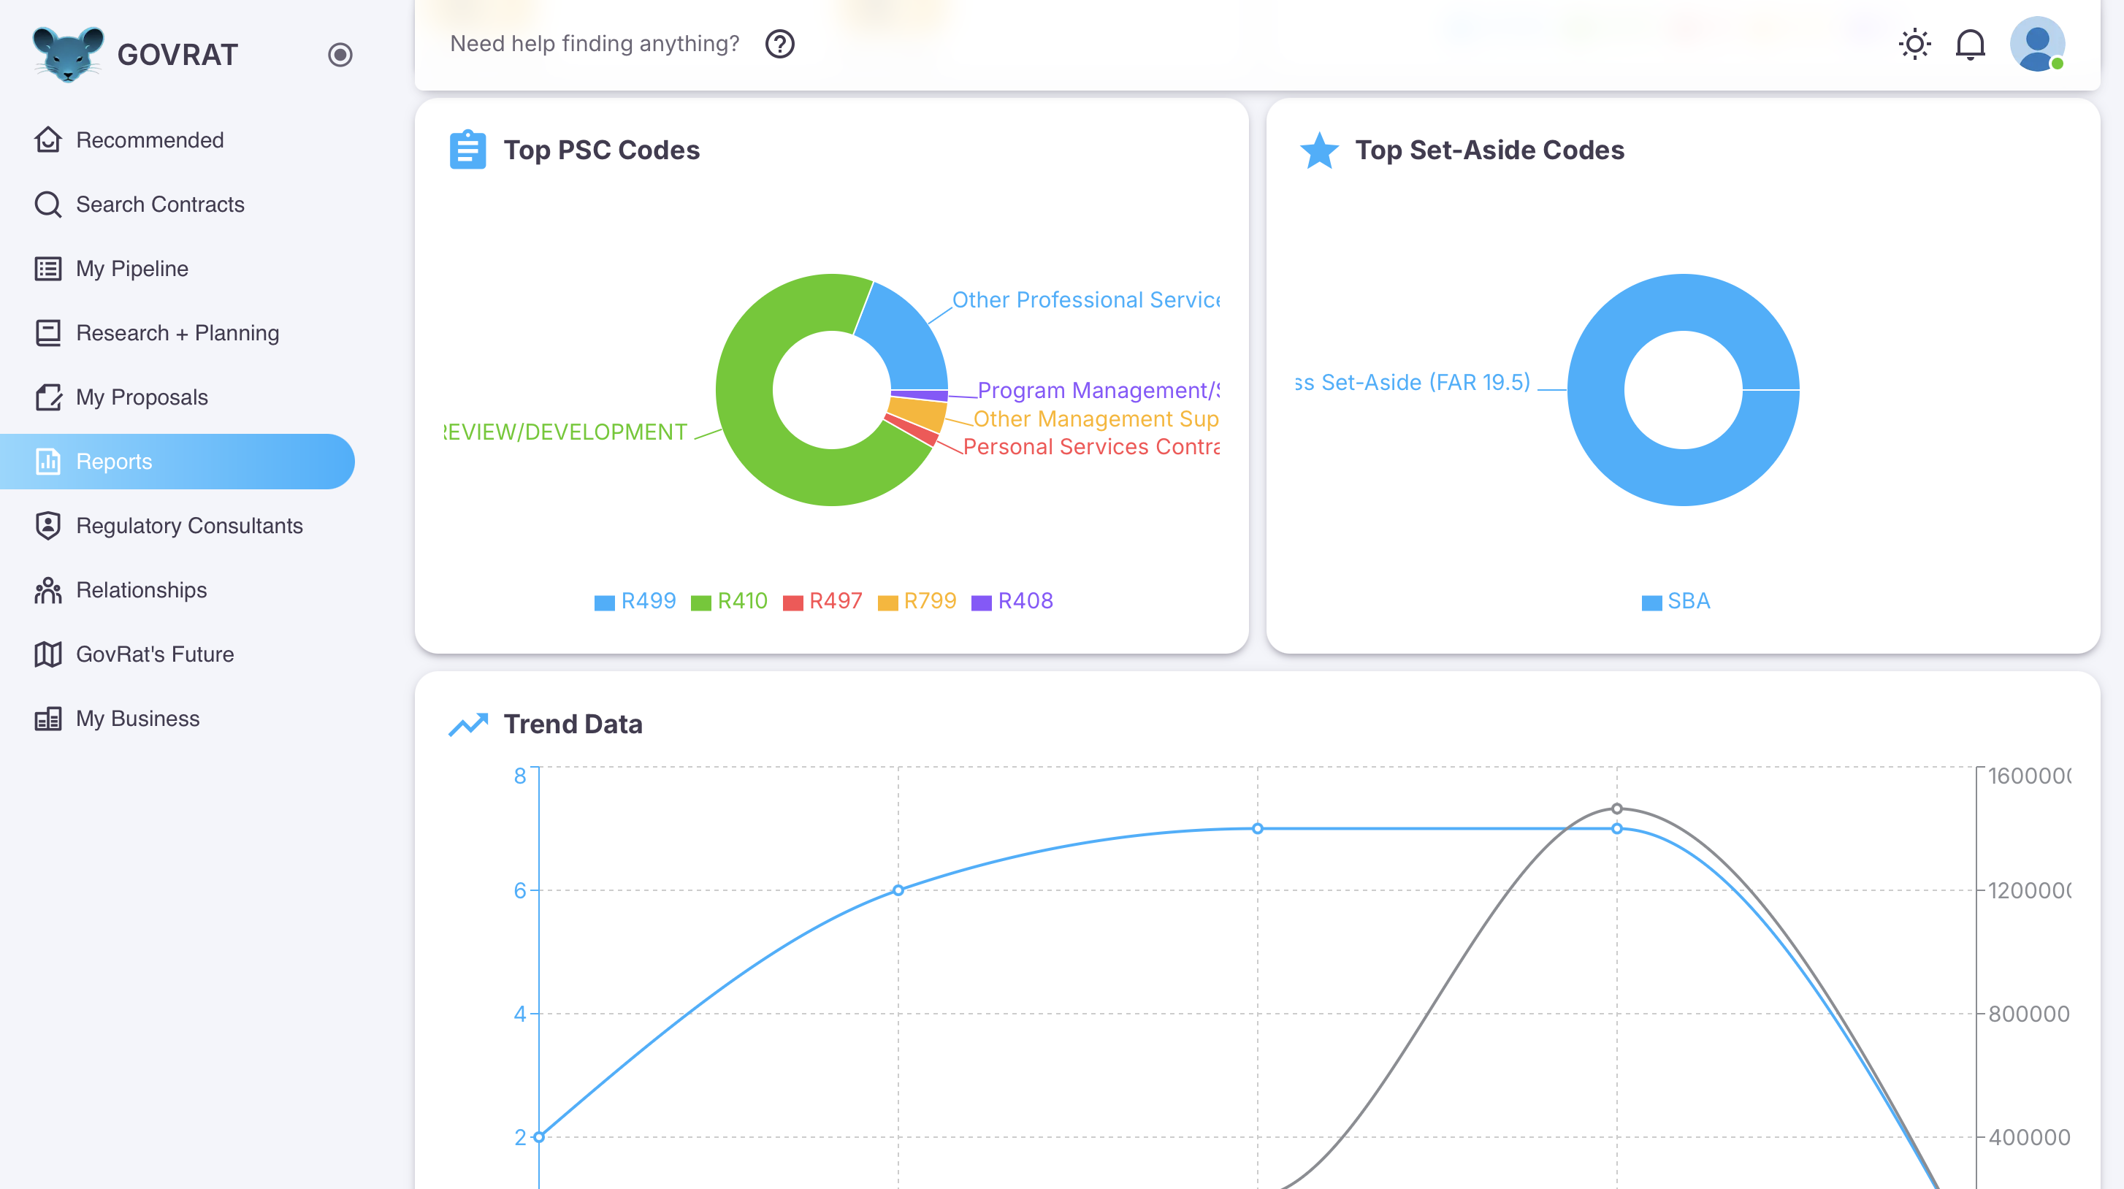Click the GovRat's Future map icon

(x=47, y=654)
